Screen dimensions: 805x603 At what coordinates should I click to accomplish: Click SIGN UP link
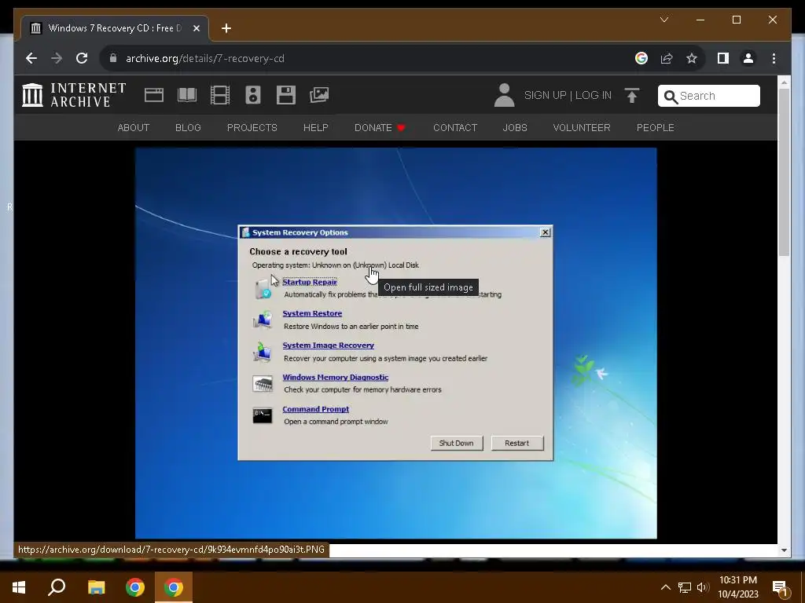[x=545, y=95]
